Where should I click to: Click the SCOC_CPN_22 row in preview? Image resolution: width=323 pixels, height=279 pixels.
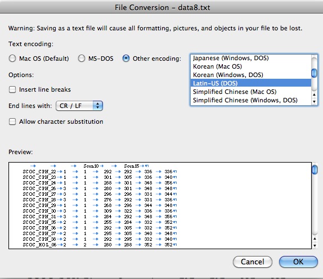click(x=100, y=172)
